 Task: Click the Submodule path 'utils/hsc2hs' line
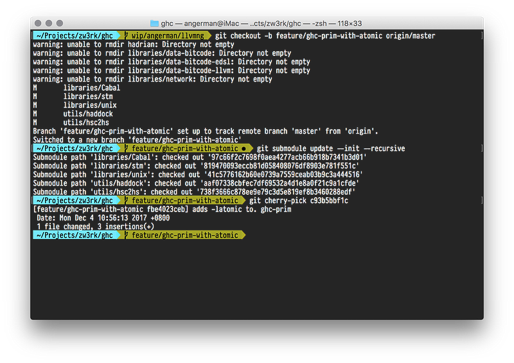194,192
